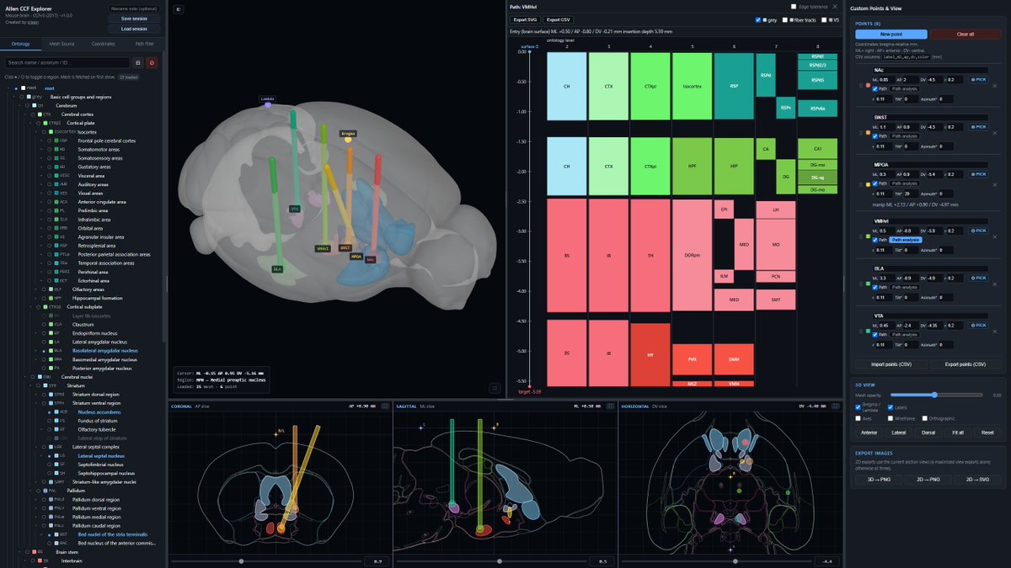Viewport: 1011px width, 568px height.
Task: Click Export CSV in path panel
Action: click(x=557, y=19)
